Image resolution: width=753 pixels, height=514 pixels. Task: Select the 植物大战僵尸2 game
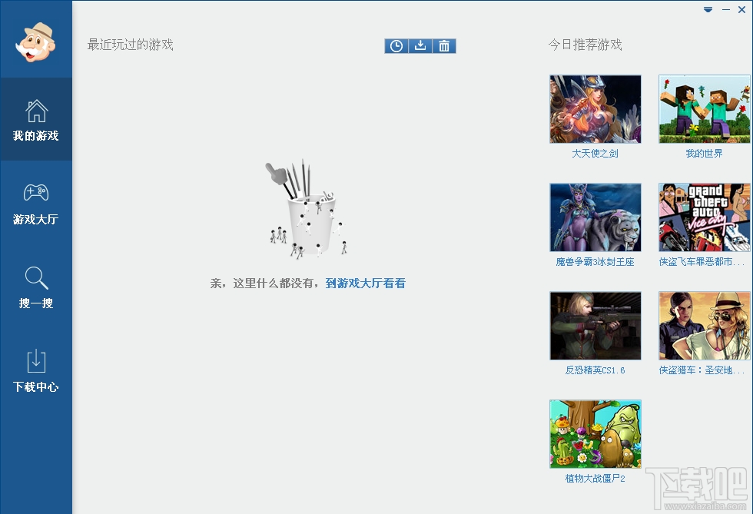pos(595,433)
